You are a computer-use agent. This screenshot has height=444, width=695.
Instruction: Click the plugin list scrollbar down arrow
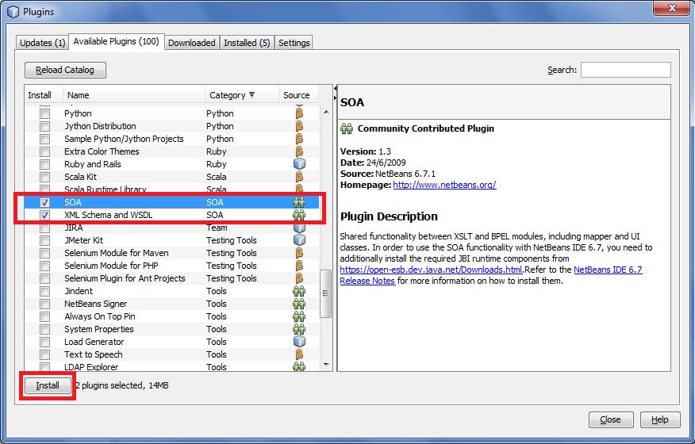326,366
